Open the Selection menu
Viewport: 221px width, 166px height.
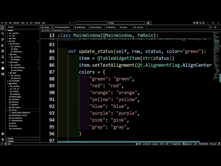(16, 23)
